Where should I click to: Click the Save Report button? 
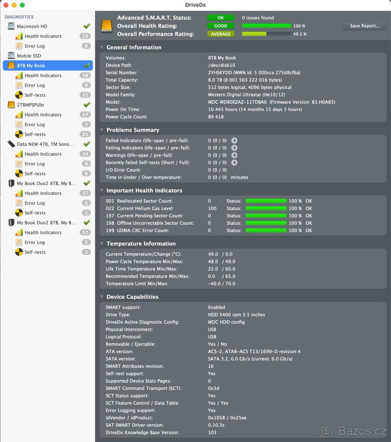364,26
